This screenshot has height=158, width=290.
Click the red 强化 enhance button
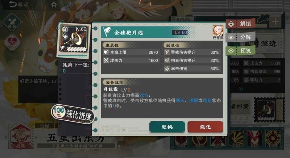[x=205, y=127]
